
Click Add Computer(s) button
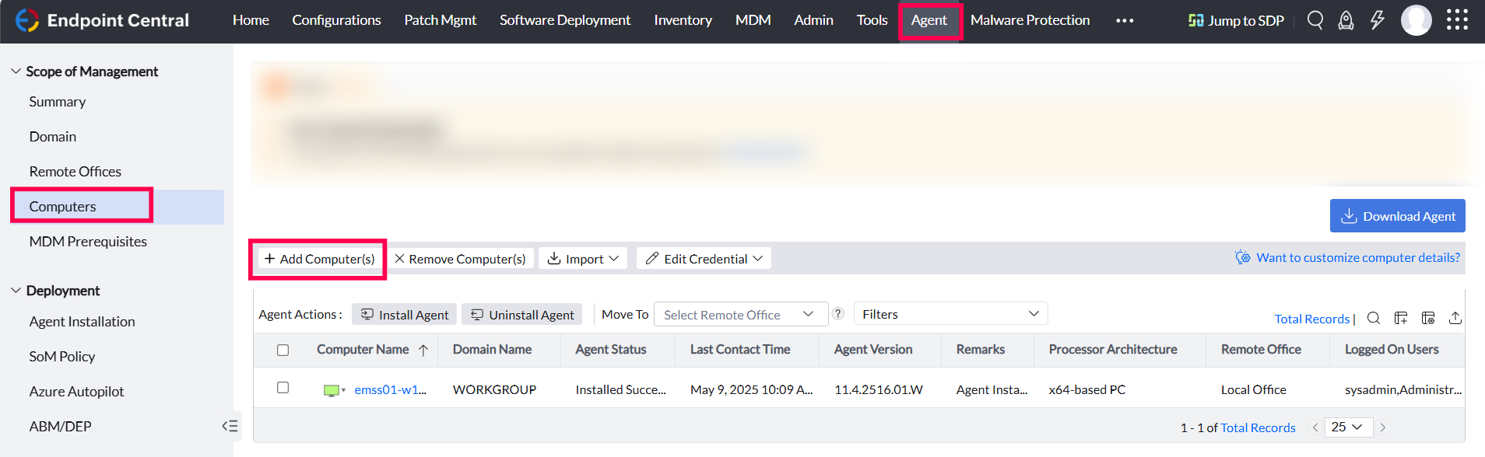click(319, 259)
